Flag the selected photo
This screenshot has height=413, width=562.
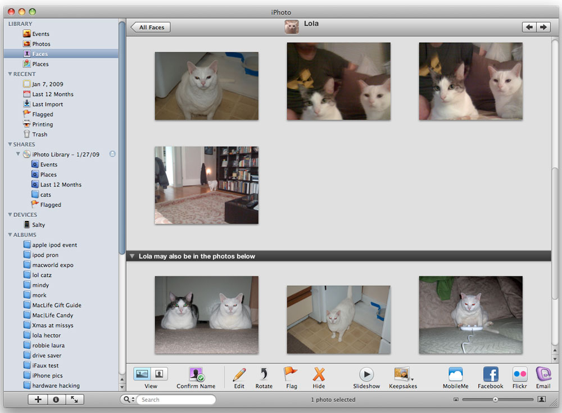[291, 375]
